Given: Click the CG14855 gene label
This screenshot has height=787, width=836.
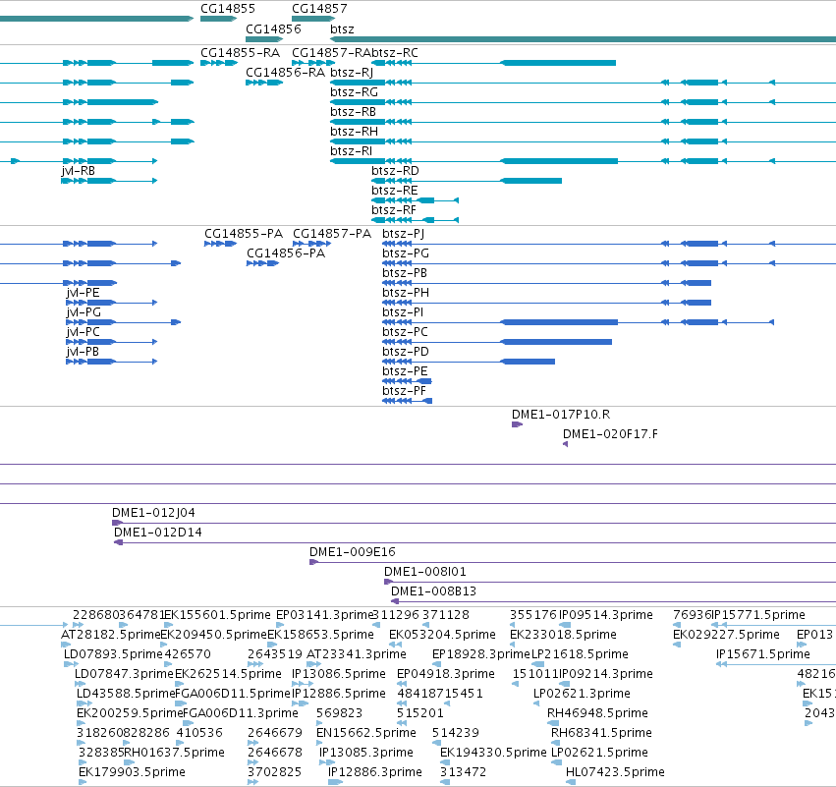Looking at the screenshot, I should coord(228,9).
